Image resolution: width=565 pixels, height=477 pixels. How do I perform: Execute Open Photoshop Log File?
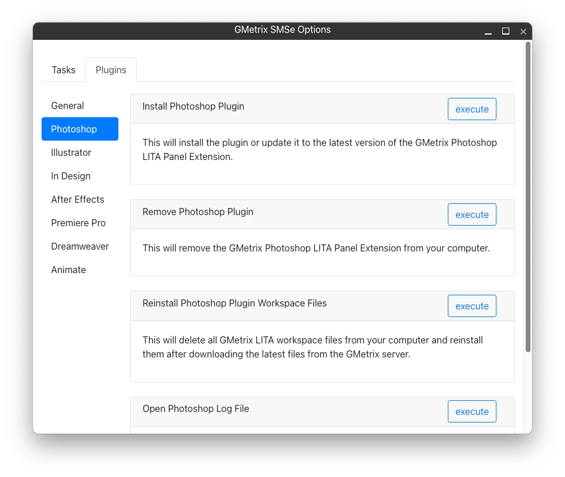[x=472, y=411]
